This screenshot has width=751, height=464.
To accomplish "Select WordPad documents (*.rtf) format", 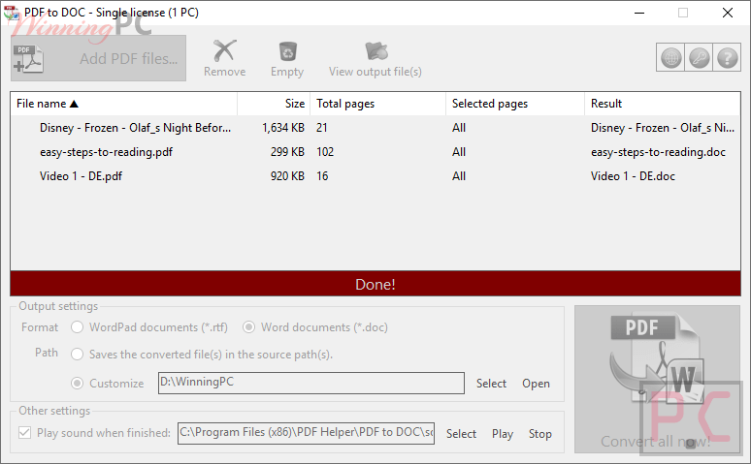I will tap(149, 327).
